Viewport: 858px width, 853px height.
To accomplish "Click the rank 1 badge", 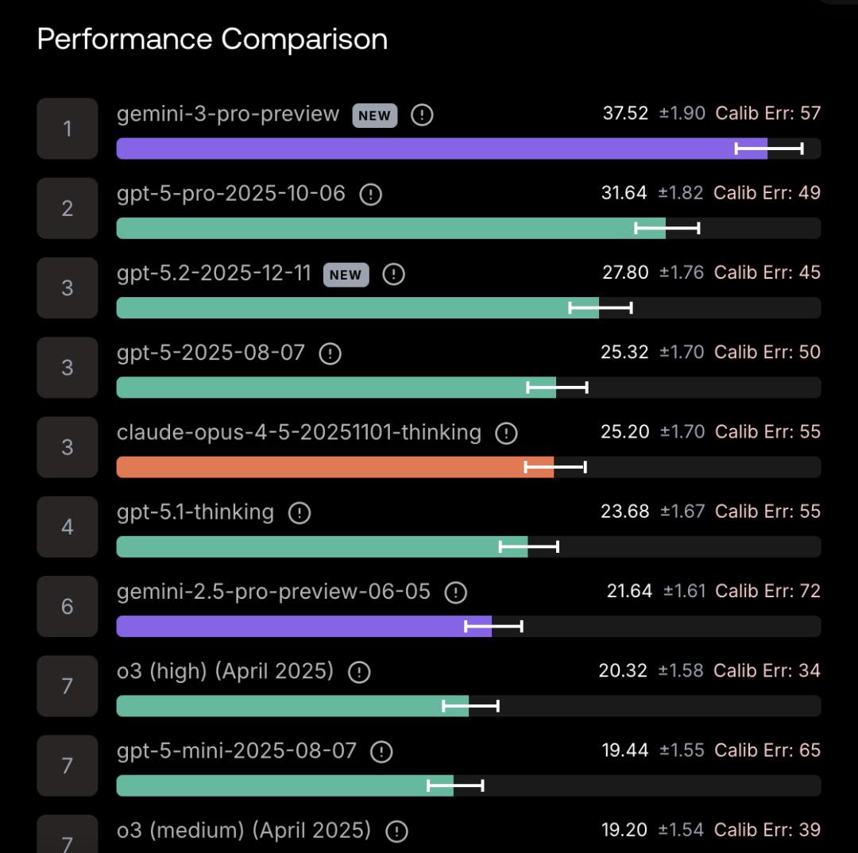I will (68, 129).
